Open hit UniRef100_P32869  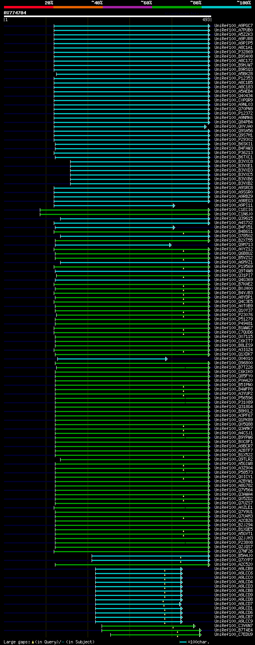[x=233, y=52]
